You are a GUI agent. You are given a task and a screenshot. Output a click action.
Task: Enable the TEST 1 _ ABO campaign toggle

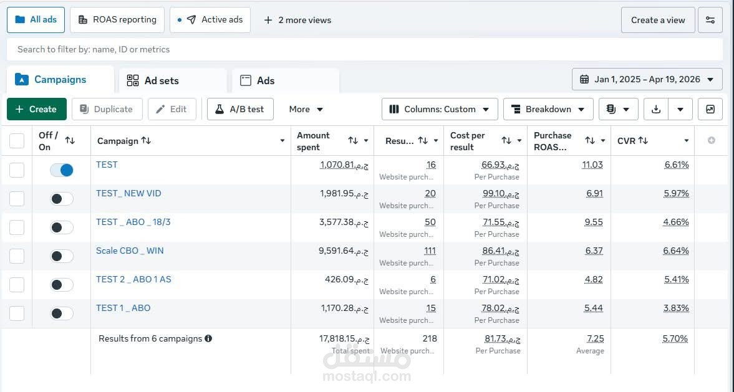[62, 313]
